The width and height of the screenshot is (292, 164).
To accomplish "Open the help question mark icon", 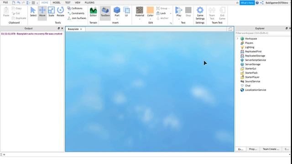I will point(257,3).
